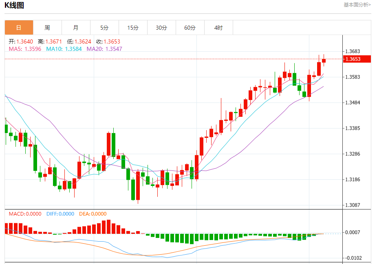The image size is (377, 264).
Task: Switch to the 月 monthly tab
Action: coord(76,28)
